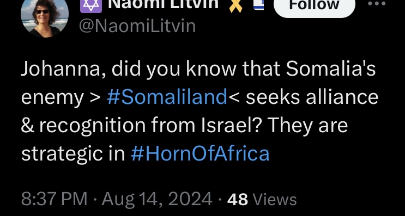Image resolution: width=405 pixels, height=216 pixels.
Task: Open the #HornOfAfrica hashtag
Action: [200, 153]
